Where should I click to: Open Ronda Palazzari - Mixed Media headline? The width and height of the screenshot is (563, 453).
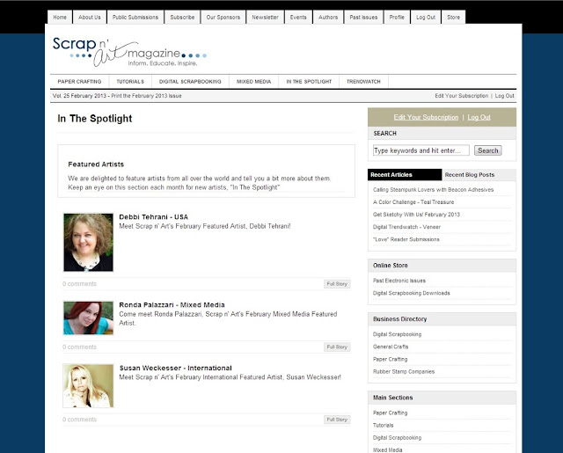(172, 304)
